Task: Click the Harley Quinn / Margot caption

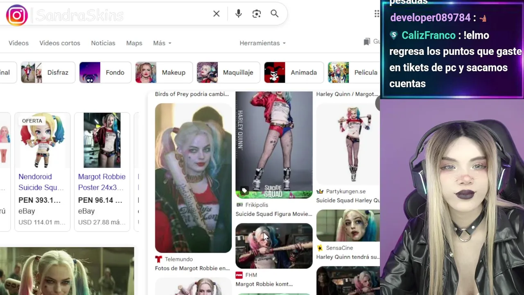Action: [x=347, y=94]
